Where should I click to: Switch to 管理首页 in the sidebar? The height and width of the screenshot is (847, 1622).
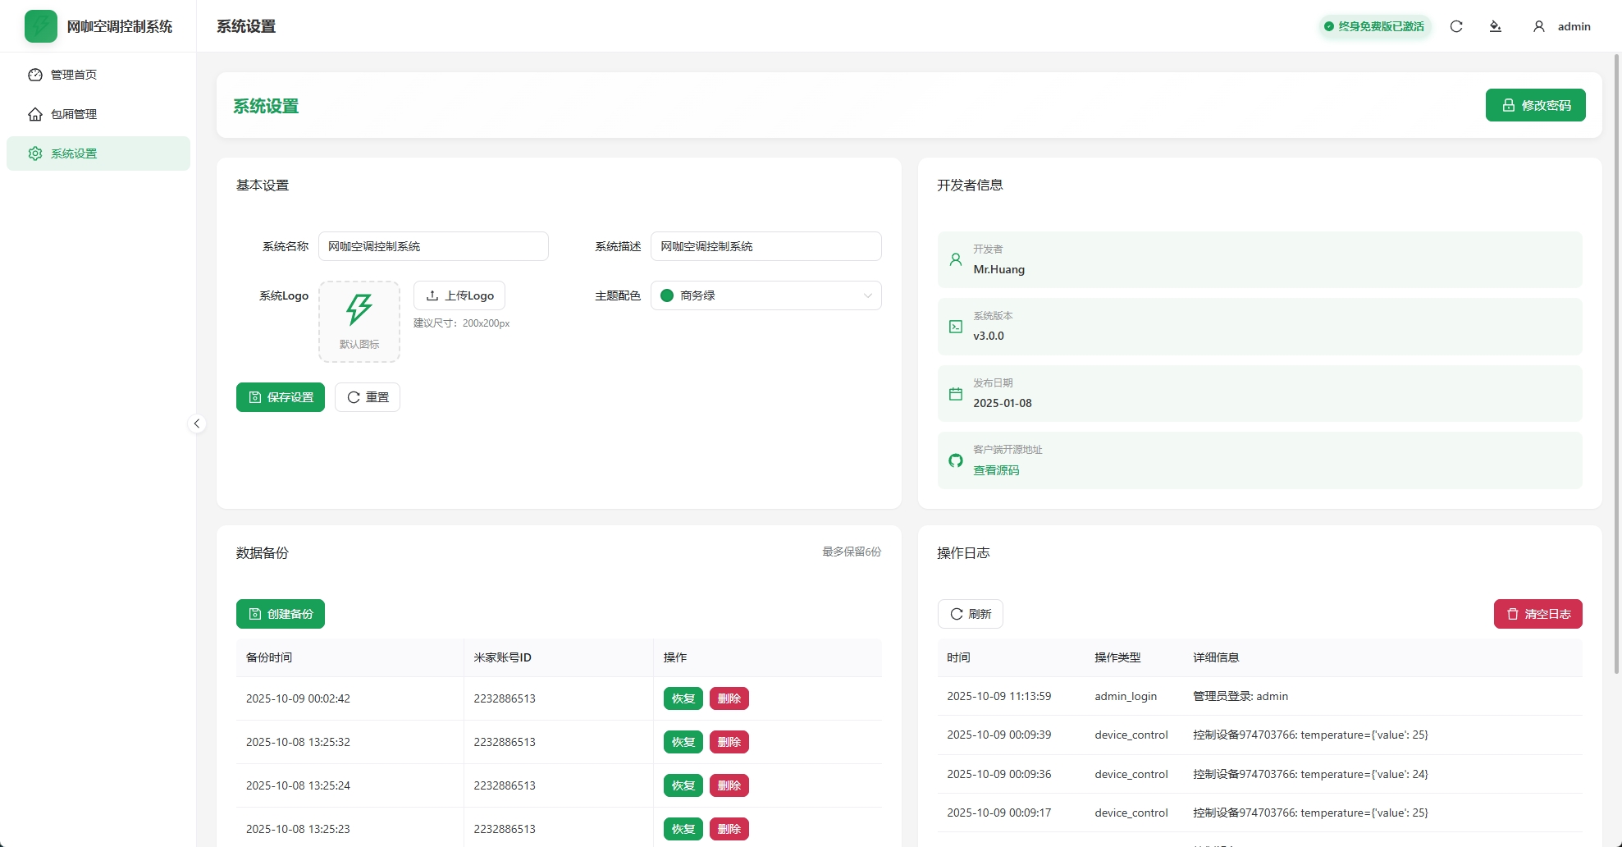coord(72,74)
